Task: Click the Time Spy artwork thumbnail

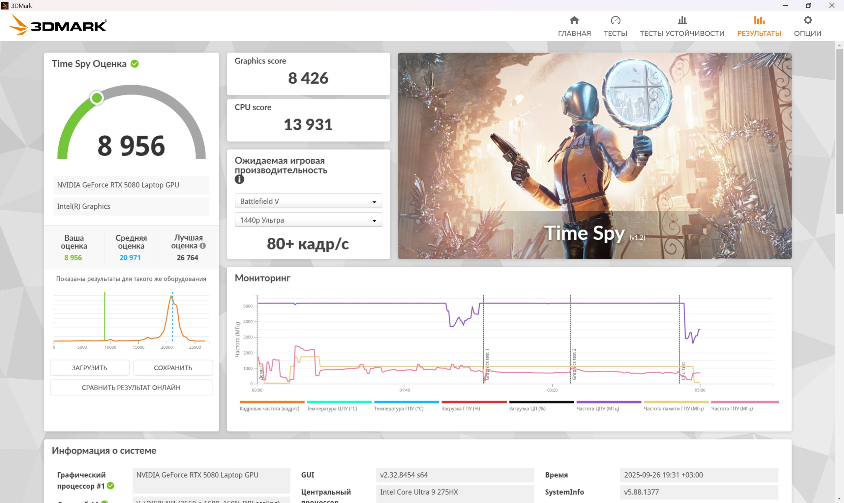Action: pos(594,156)
